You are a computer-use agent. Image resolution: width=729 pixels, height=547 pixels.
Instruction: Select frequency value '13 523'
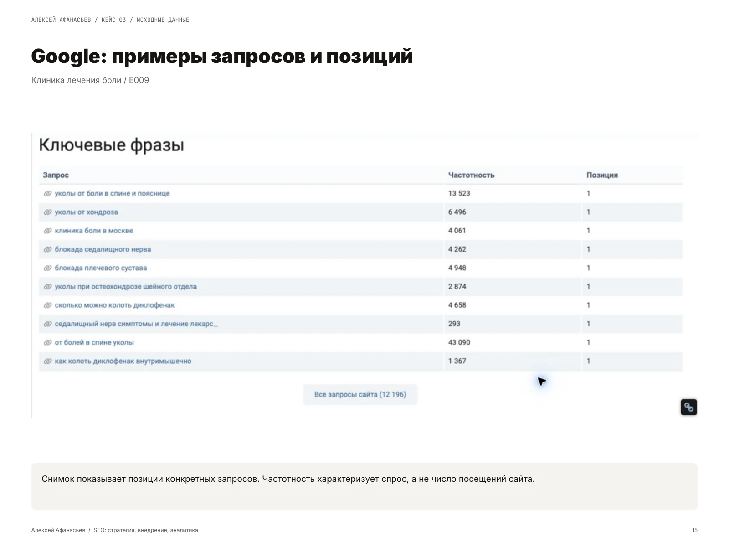pos(459,193)
